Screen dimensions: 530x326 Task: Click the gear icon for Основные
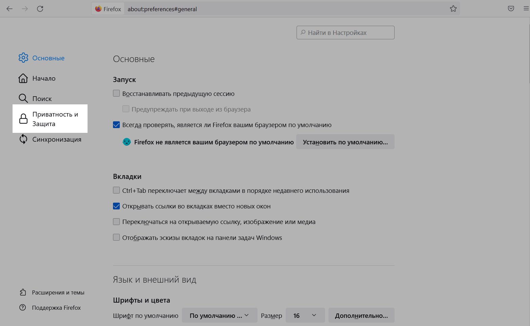point(23,58)
